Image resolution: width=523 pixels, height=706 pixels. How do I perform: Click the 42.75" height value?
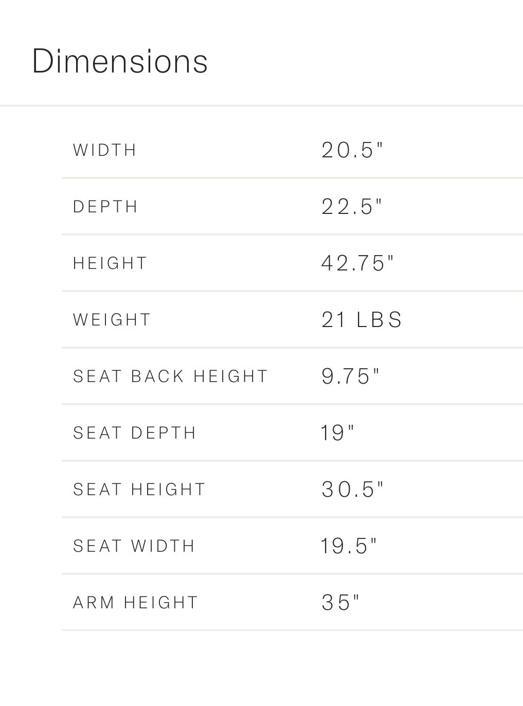pyautogui.click(x=358, y=263)
